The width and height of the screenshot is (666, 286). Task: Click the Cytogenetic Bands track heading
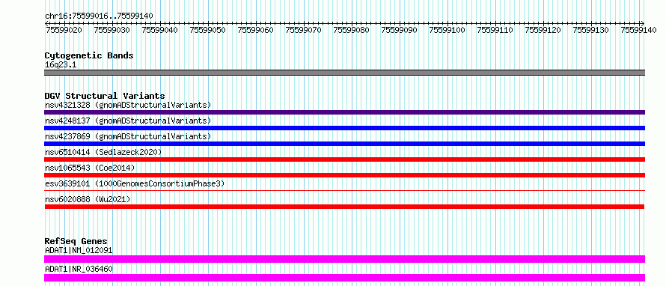(89, 55)
